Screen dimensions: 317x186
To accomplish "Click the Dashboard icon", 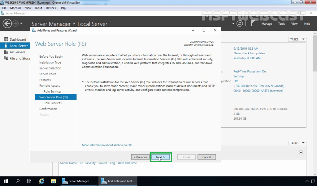I will 6,39.
